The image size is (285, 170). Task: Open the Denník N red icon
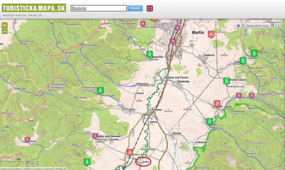coord(149,8)
